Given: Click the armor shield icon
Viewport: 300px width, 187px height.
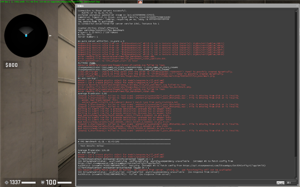Looking at the screenshot, I should tap(43, 183).
